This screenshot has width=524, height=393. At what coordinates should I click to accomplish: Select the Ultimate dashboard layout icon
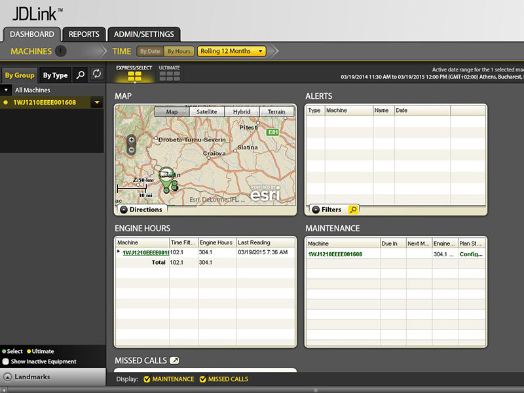[170, 77]
